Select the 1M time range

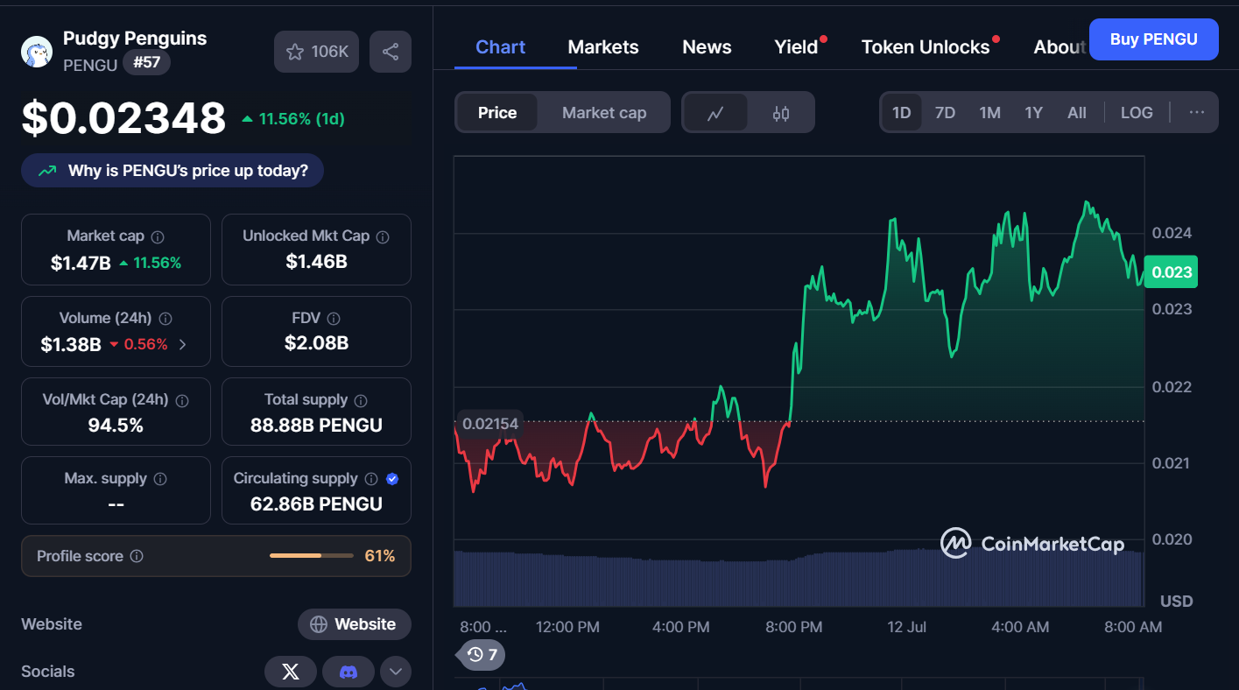click(989, 113)
